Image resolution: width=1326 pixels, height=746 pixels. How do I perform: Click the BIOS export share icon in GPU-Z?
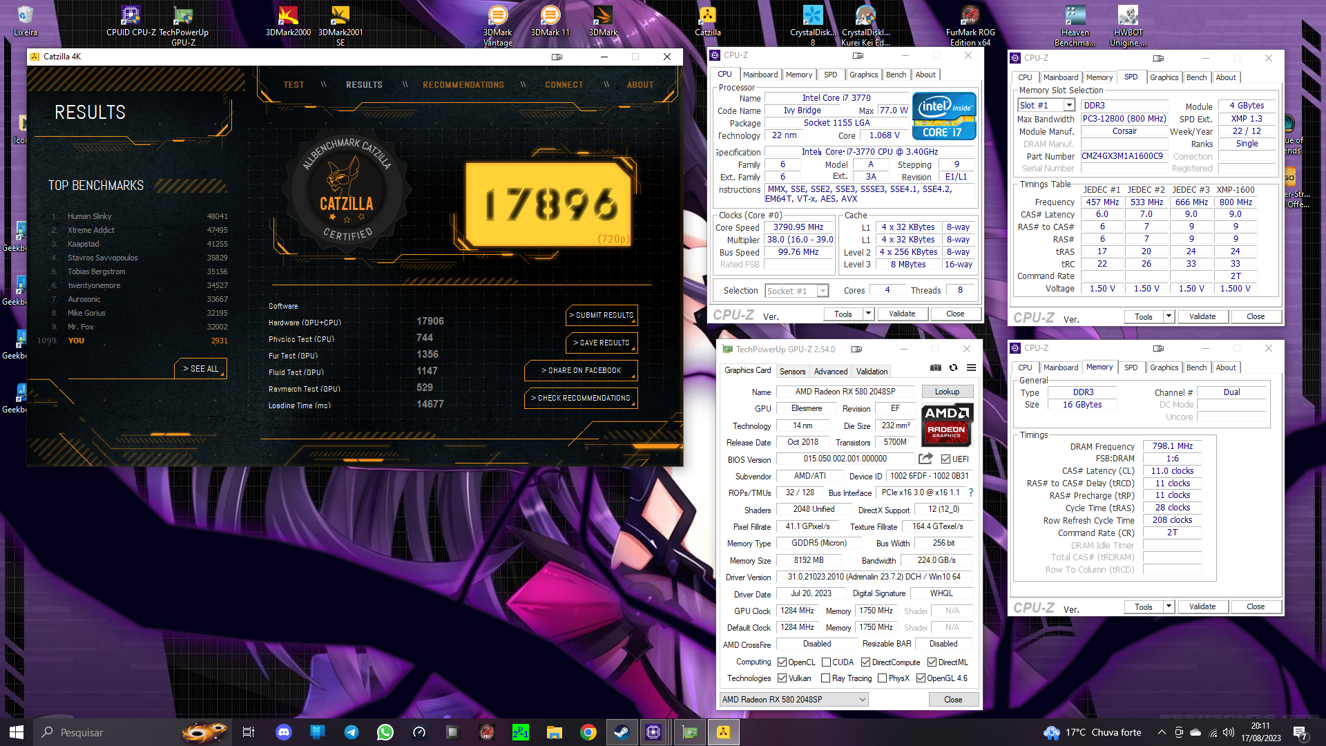(925, 459)
